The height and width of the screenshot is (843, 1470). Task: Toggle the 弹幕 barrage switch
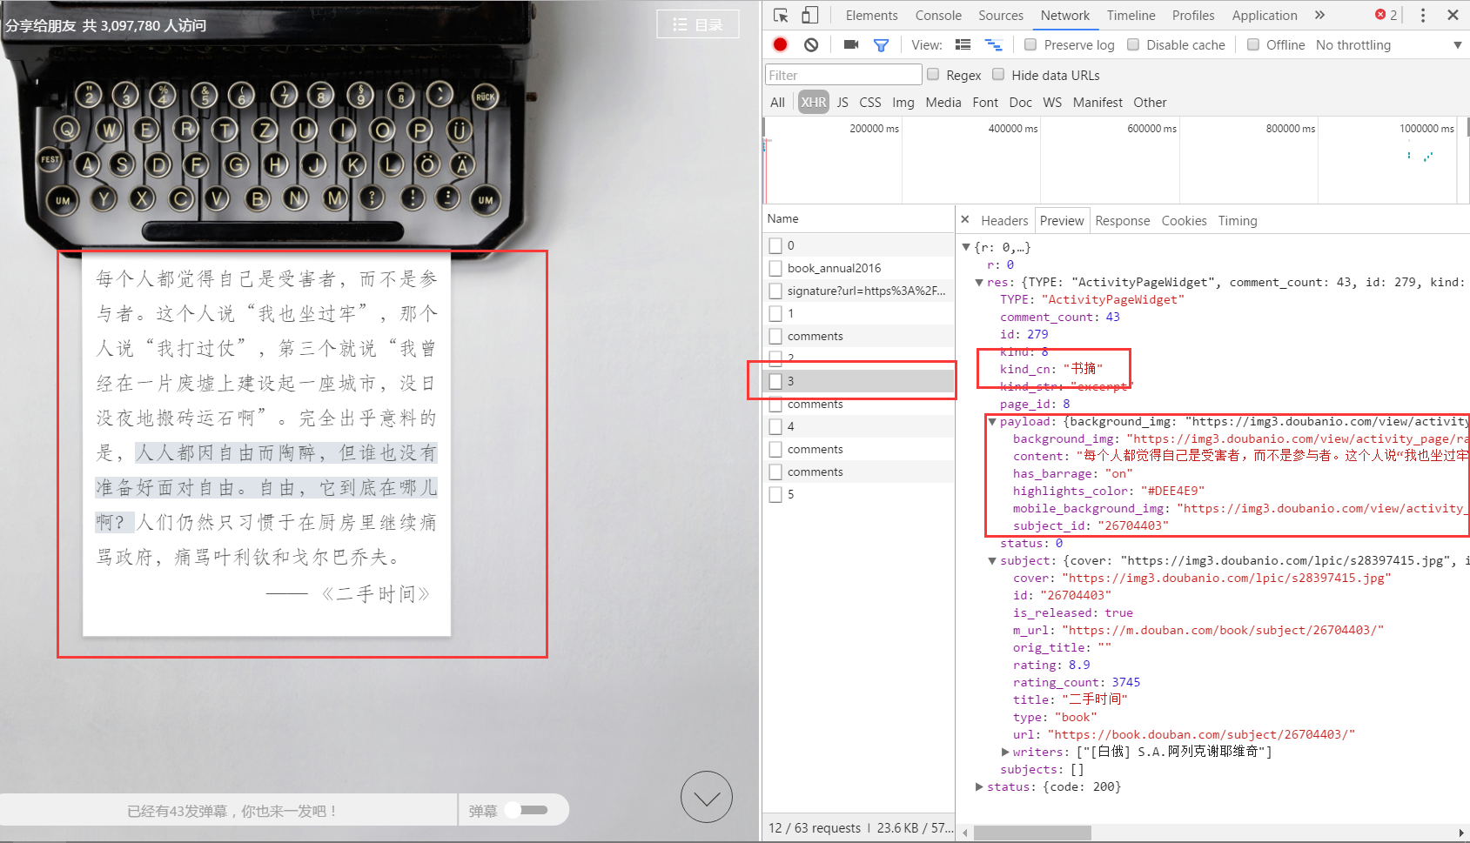[527, 810]
